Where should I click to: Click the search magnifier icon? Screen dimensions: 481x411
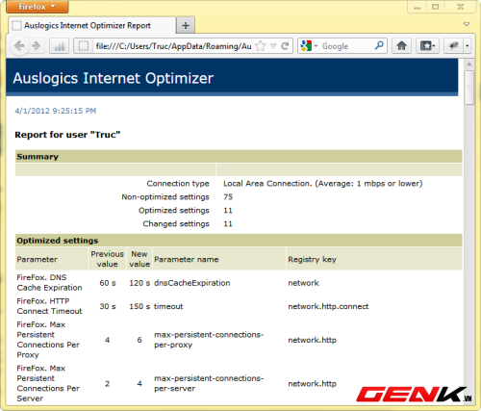point(379,46)
